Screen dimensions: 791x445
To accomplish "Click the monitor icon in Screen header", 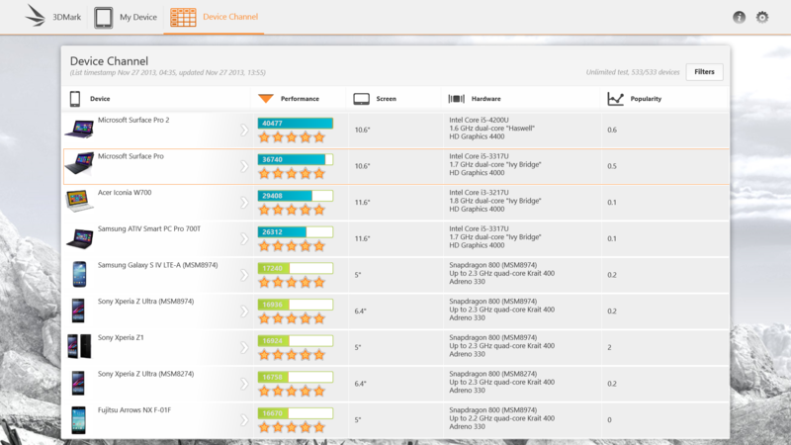I will [361, 99].
